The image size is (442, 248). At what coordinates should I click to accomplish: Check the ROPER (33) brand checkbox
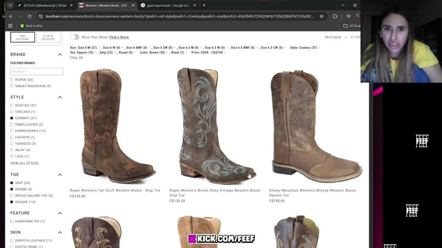(12, 80)
